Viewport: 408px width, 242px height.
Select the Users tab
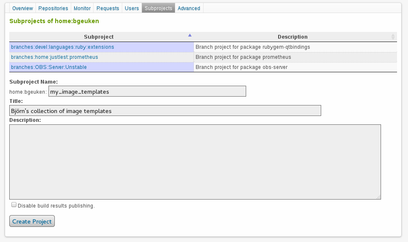pos(132,8)
